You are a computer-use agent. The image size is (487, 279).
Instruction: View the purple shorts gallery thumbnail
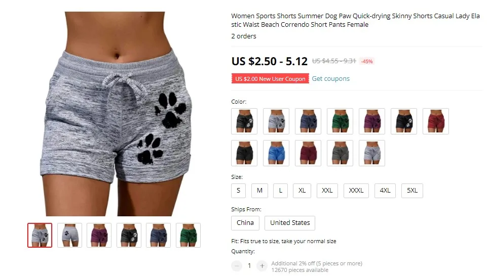click(99, 236)
